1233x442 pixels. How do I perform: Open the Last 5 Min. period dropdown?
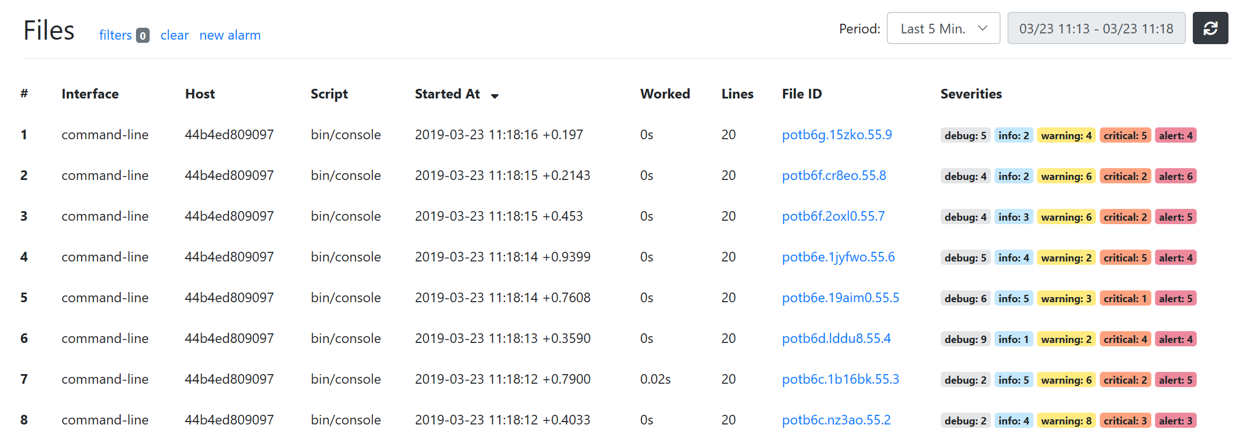(x=943, y=28)
